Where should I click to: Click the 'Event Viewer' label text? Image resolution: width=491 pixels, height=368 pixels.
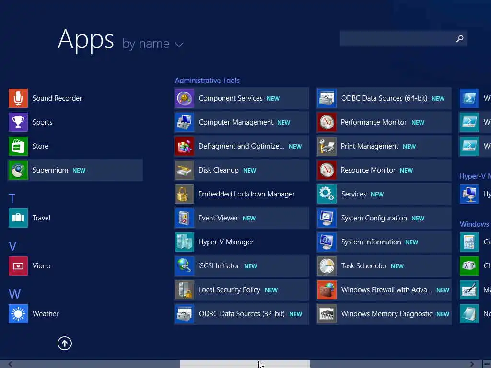(218, 218)
